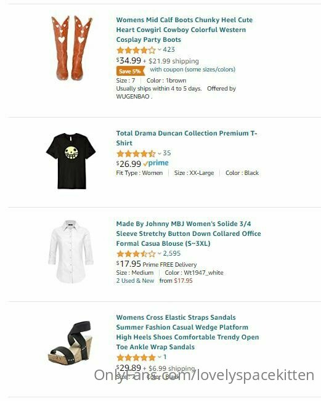View the white button down blouse image
This screenshot has width=321, height=401.
tap(71, 252)
